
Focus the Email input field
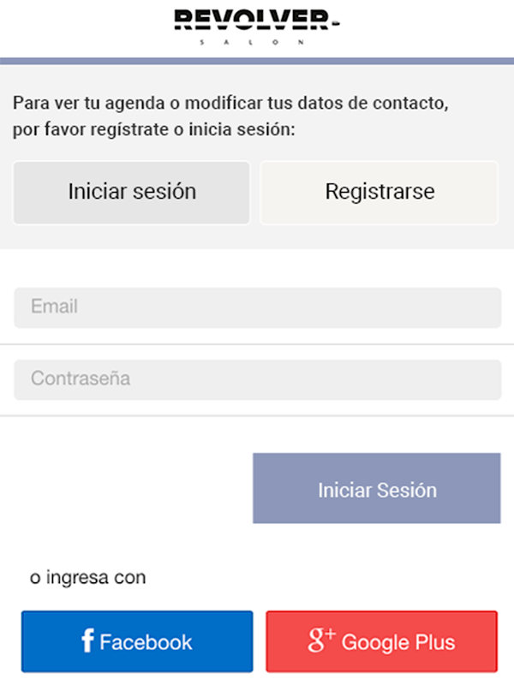tap(257, 307)
